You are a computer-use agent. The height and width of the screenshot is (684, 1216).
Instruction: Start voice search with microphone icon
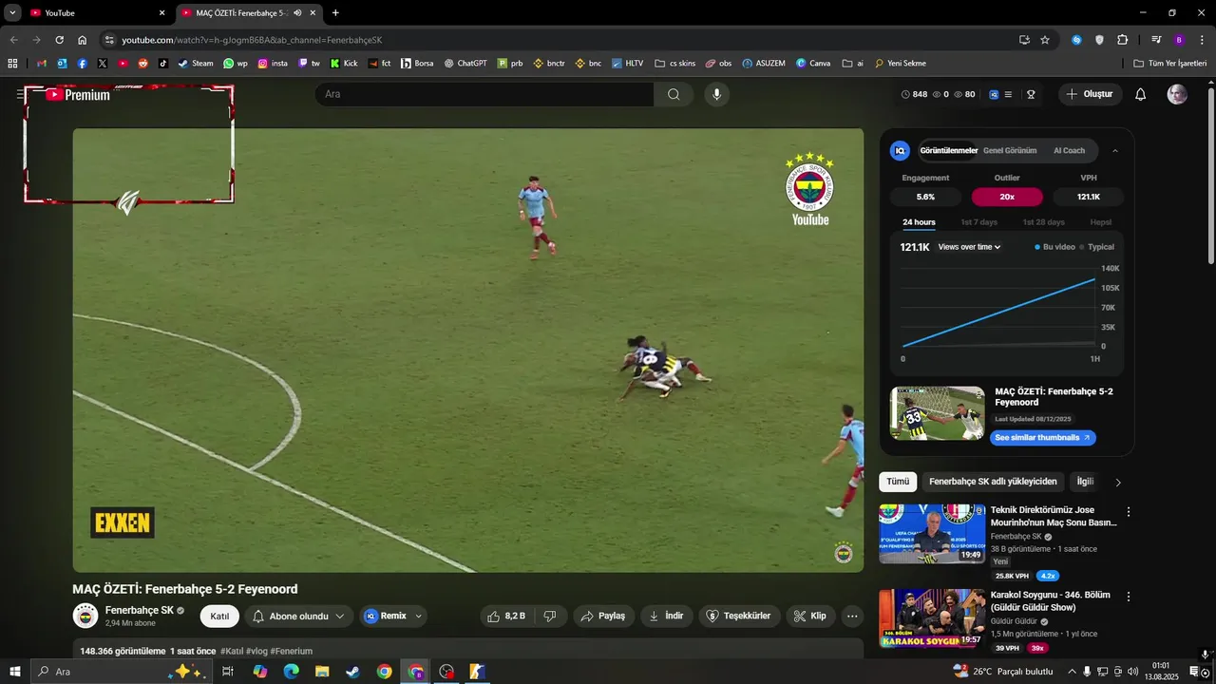click(x=717, y=94)
